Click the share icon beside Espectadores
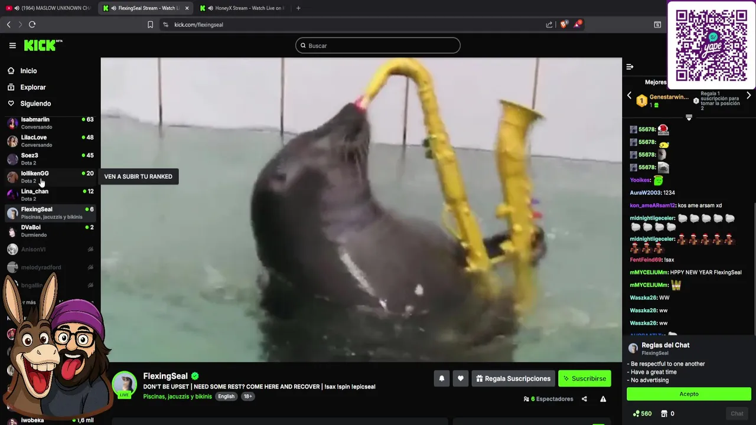 pyautogui.click(x=584, y=399)
